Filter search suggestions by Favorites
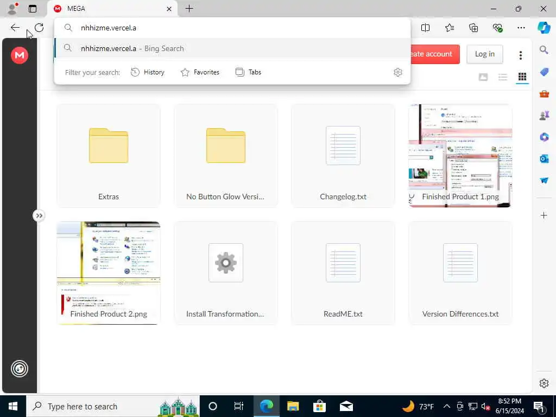This screenshot has height=417, width=556. tap(200, 72)
